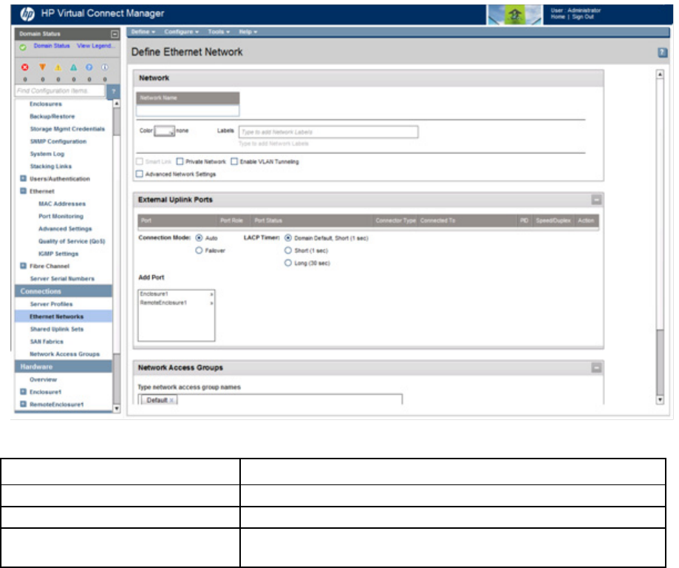The height and width of the screenshot is (568, 679).
Task: Click the orange major alert triangle icon
Action: (x=41, y=67)
